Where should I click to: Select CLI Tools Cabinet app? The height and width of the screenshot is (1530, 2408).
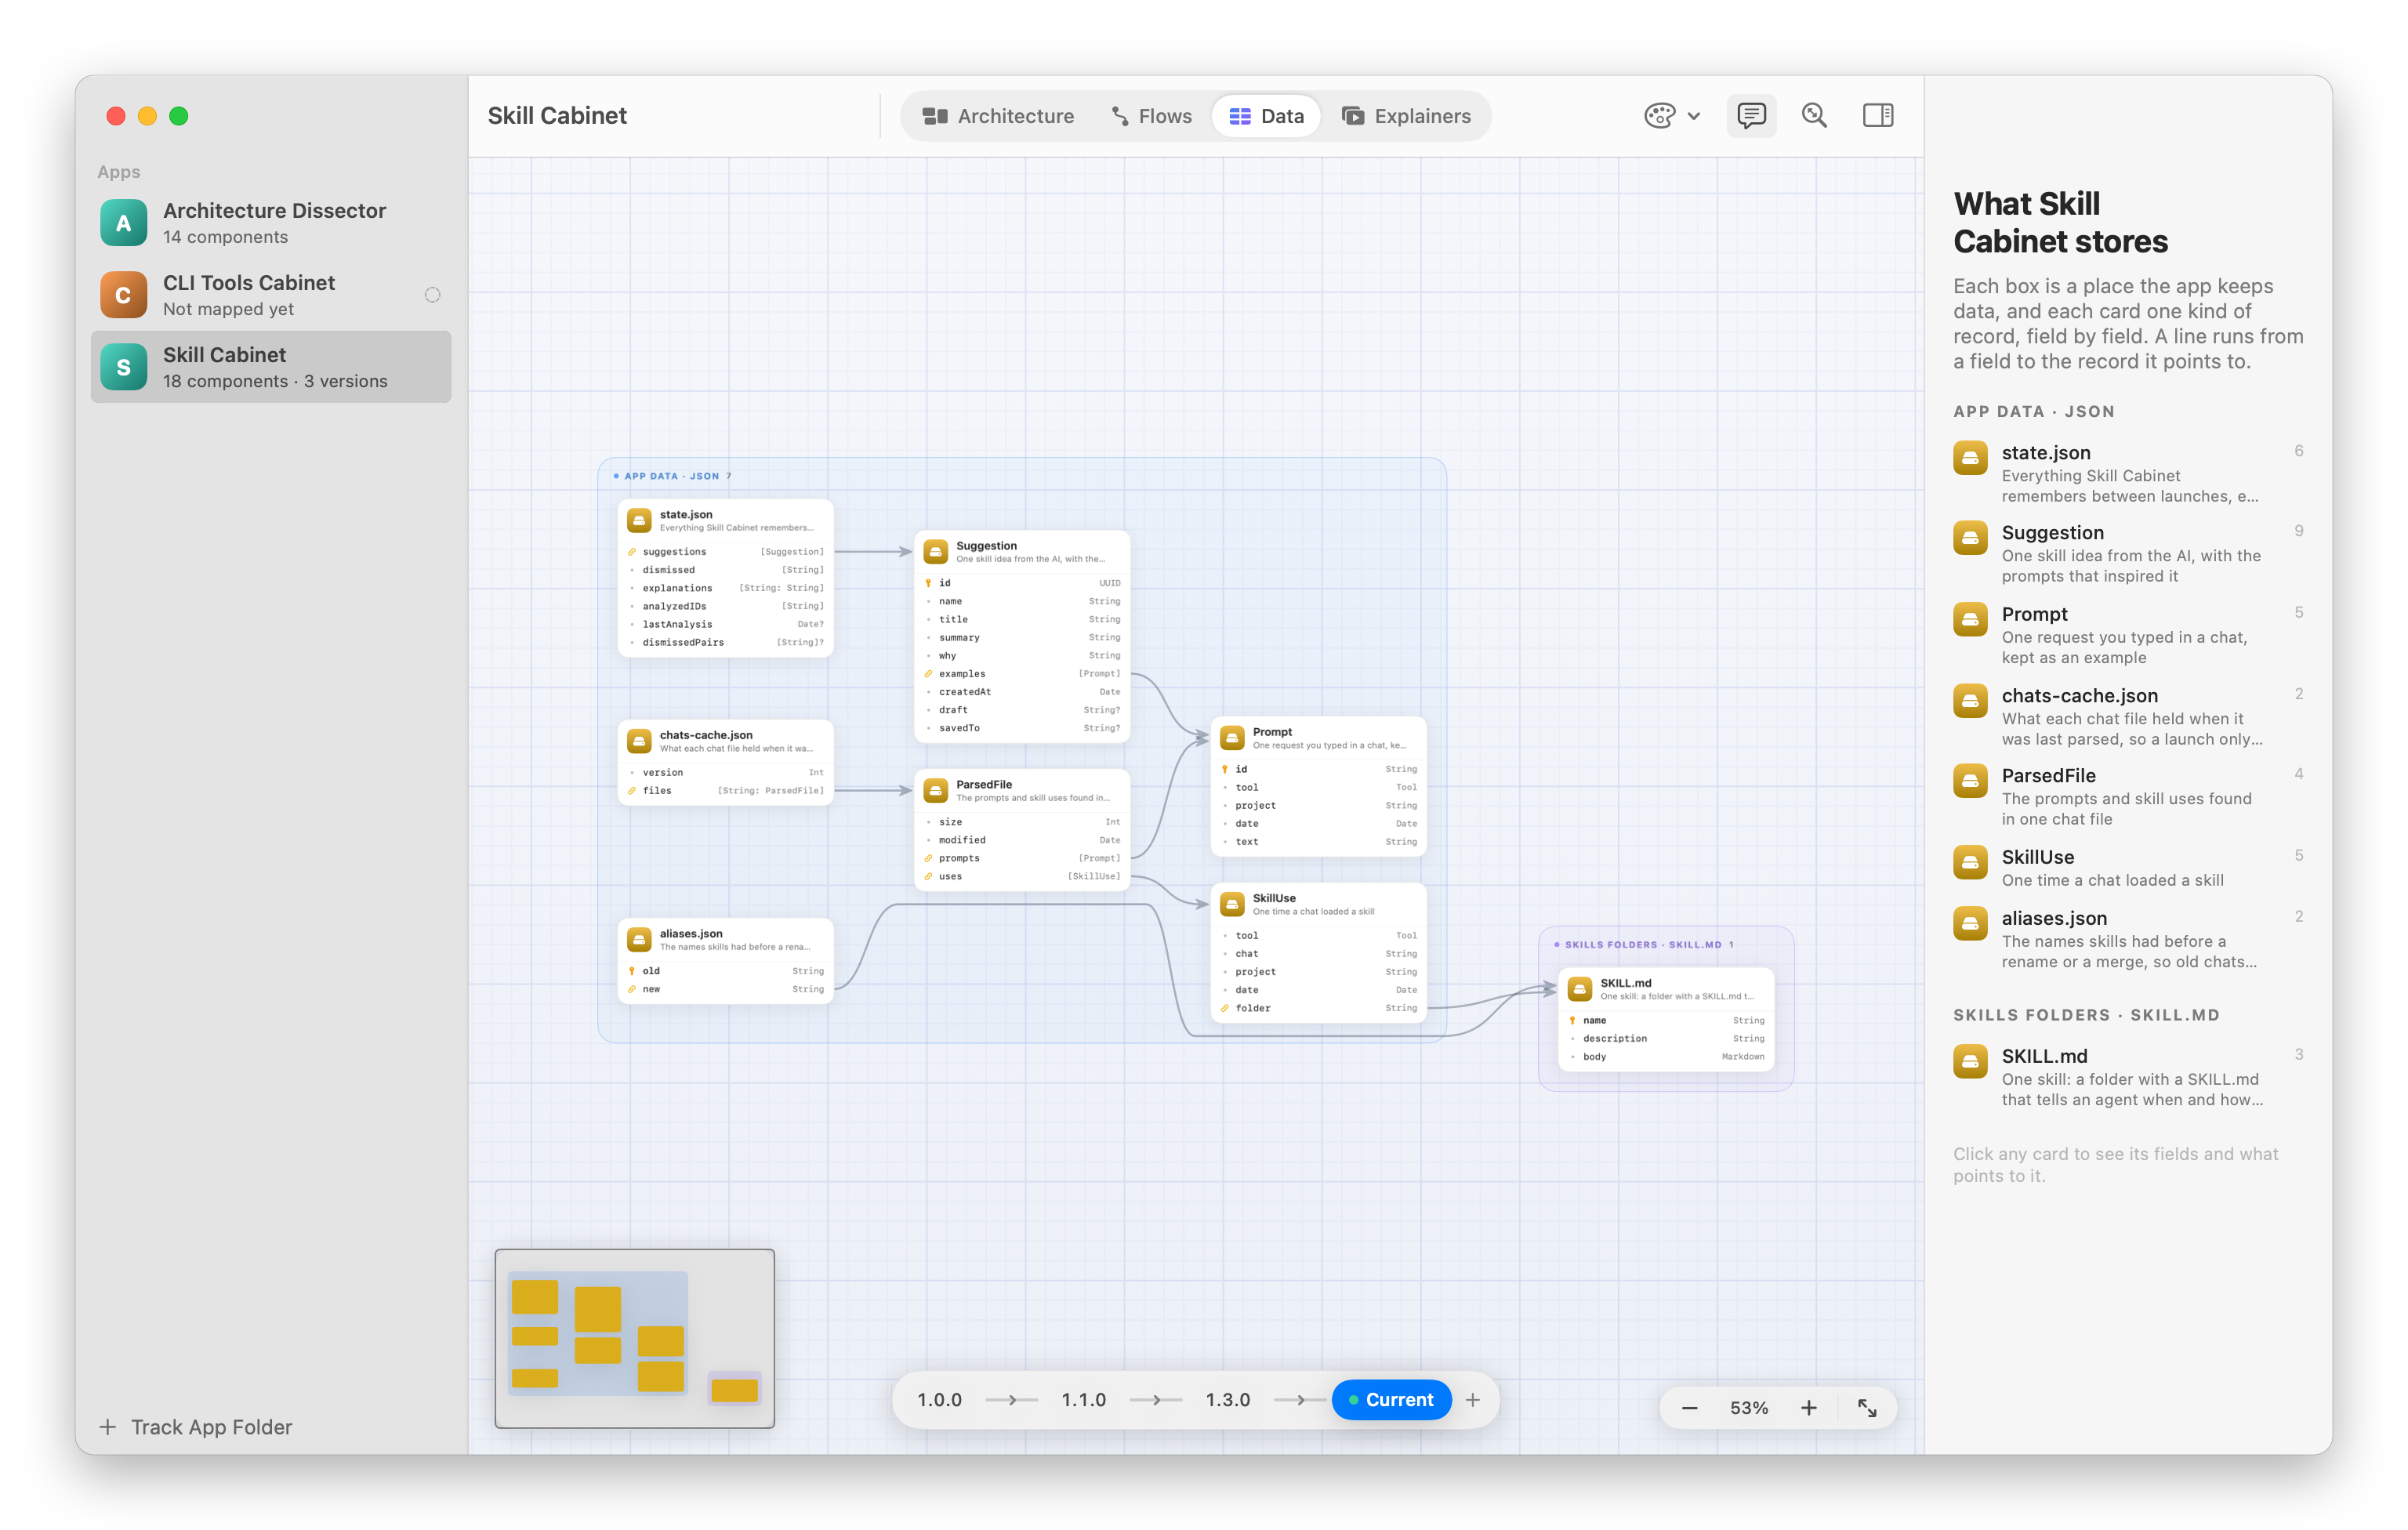[x=271, y=295]
